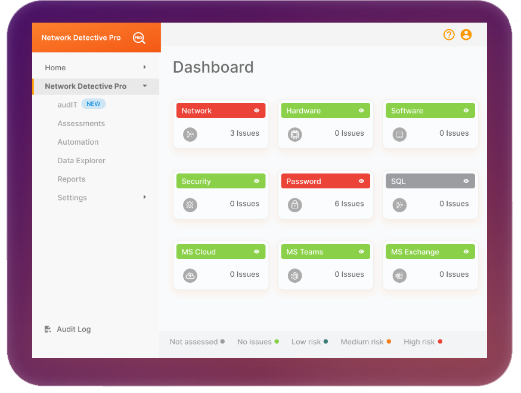Click the MS Exchange card header
Image resolution: width=521 pixels, height=393 pixels.
[430, 252]
